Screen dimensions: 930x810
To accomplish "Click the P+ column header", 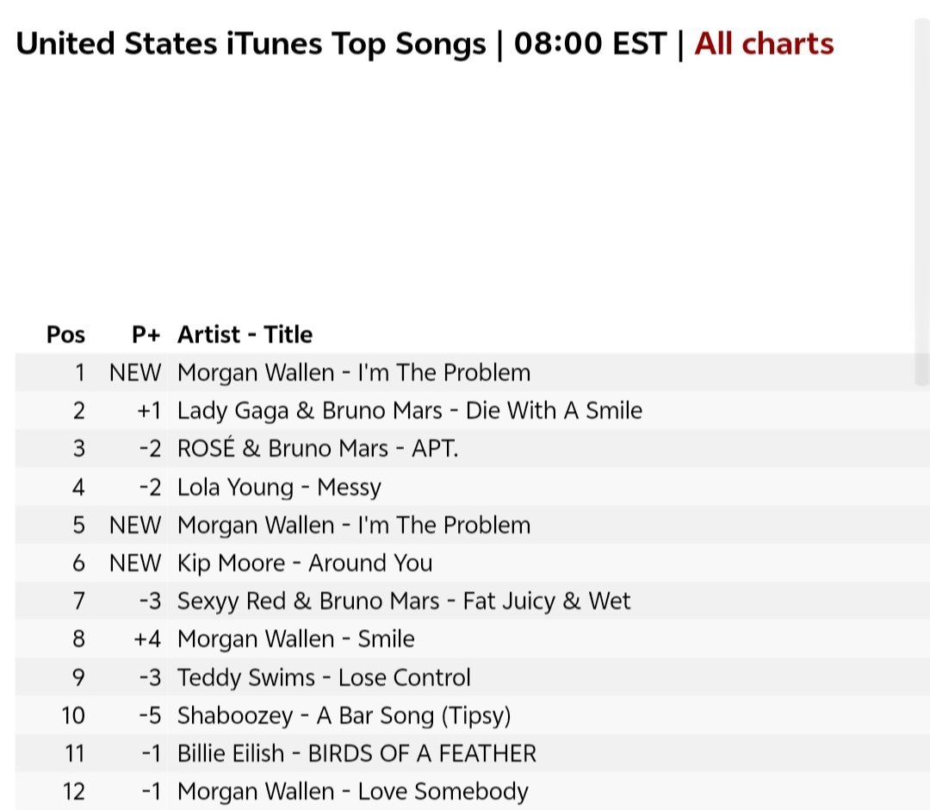I will click(146, 334).
